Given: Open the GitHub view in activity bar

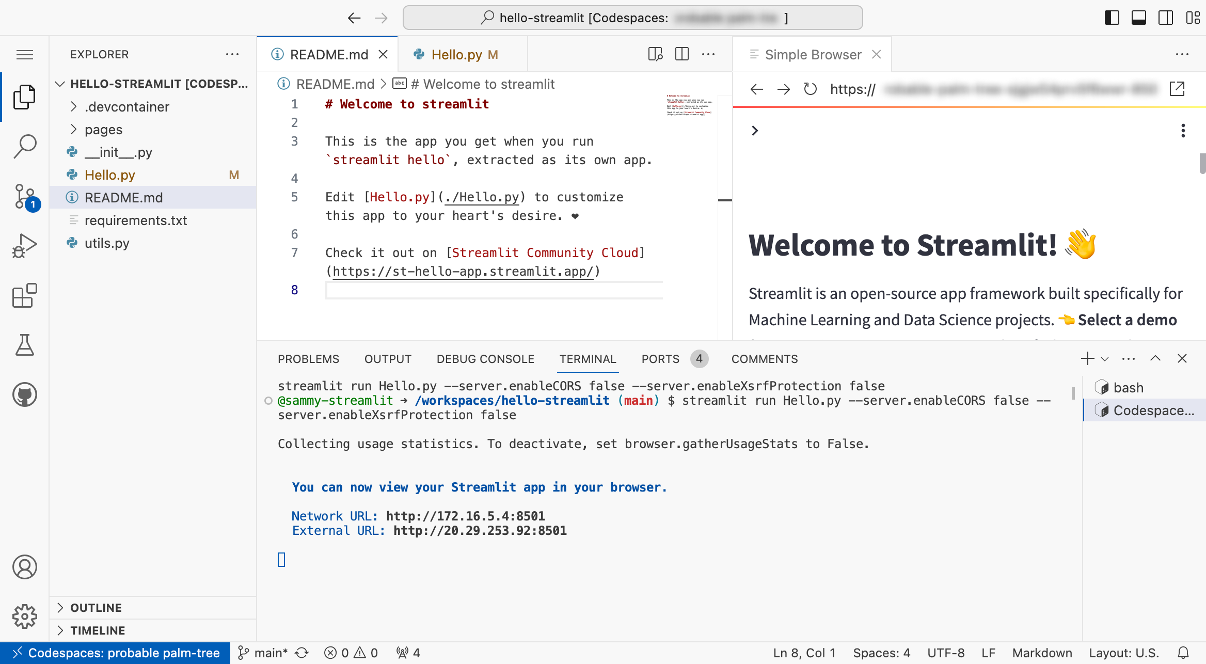Looking at the screenshot, I should pos(24,394).
